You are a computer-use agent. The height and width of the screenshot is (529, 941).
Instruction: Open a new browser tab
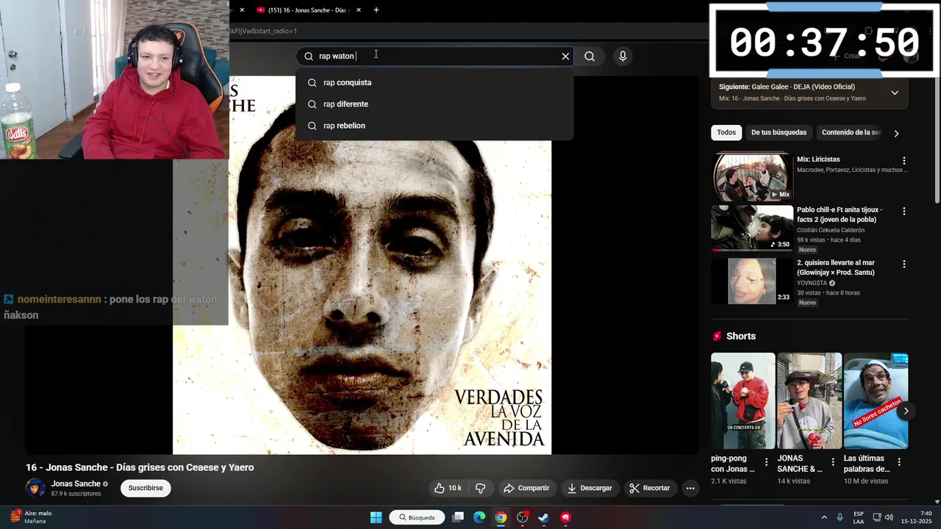[x=376, y=10]
